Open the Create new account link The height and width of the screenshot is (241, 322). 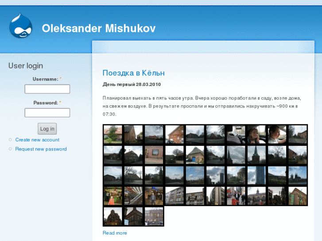[37, 140]
